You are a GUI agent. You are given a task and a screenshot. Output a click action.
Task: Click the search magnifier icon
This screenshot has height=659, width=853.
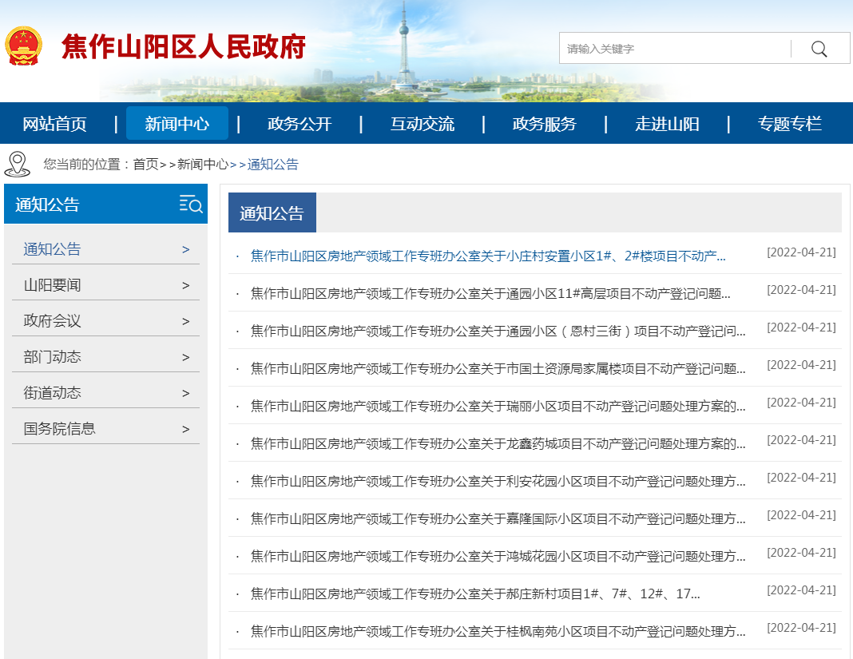pos(819,48)
